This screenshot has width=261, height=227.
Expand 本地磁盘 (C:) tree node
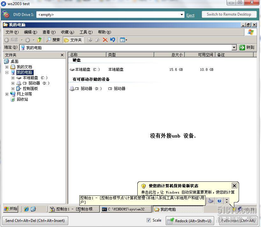pyautogui.click(x=13, y=78)
